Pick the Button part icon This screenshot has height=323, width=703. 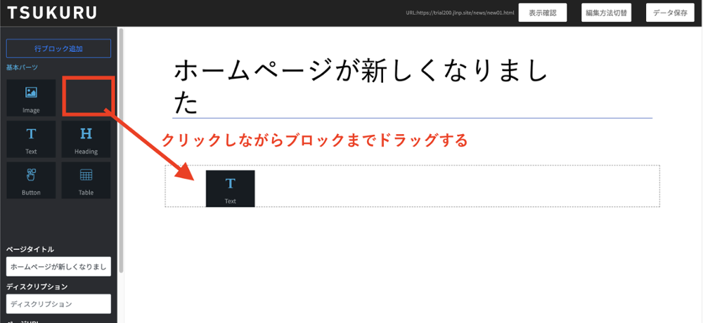point(31,180)
